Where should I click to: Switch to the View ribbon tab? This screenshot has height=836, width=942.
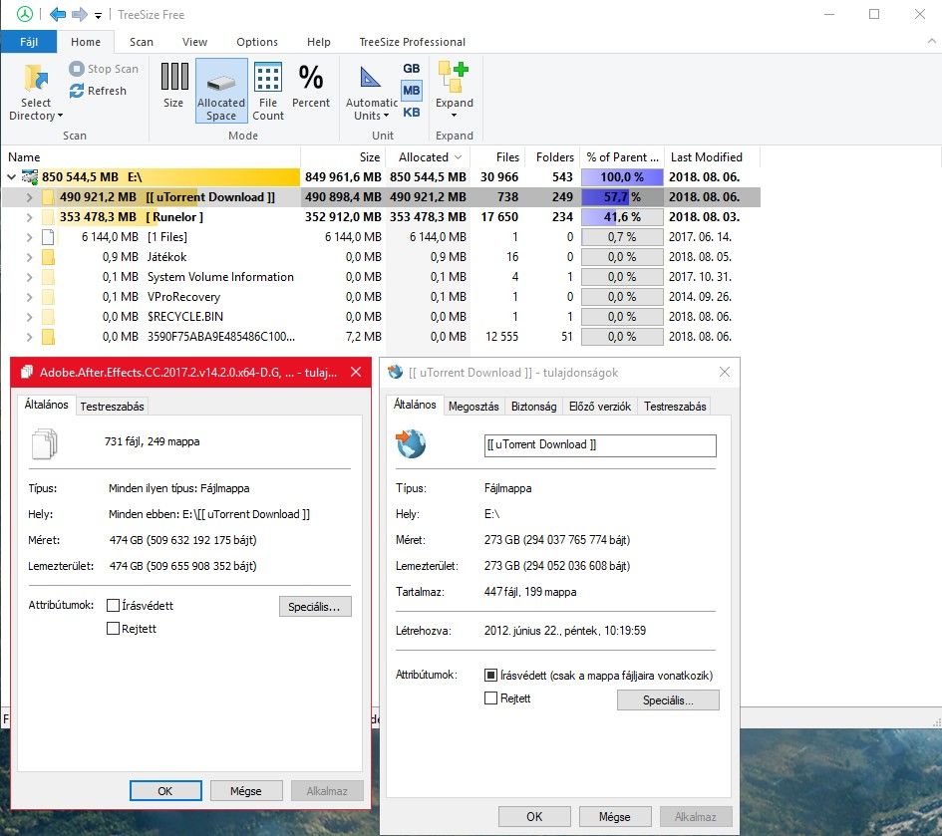pos(194,42)
